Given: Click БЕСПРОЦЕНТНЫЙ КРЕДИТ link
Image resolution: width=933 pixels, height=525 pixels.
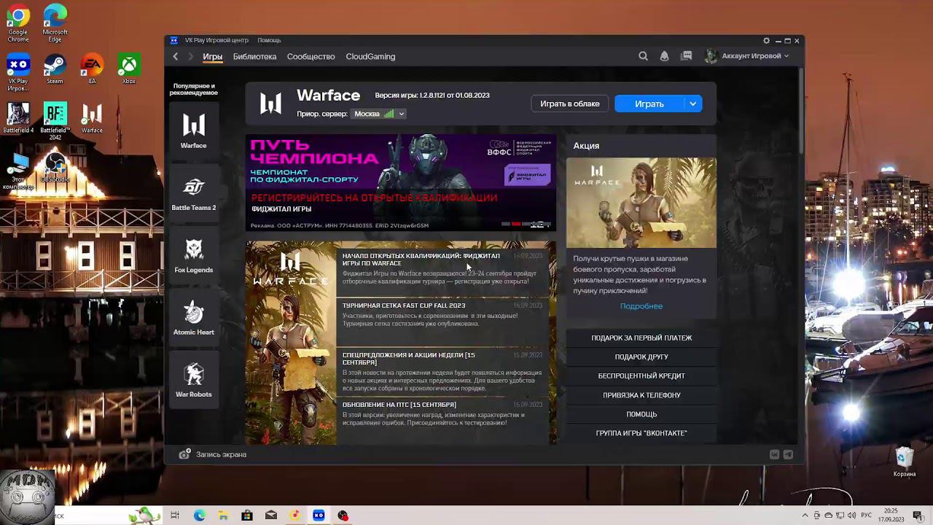Looking at the screenshot, I should point(641,376).
